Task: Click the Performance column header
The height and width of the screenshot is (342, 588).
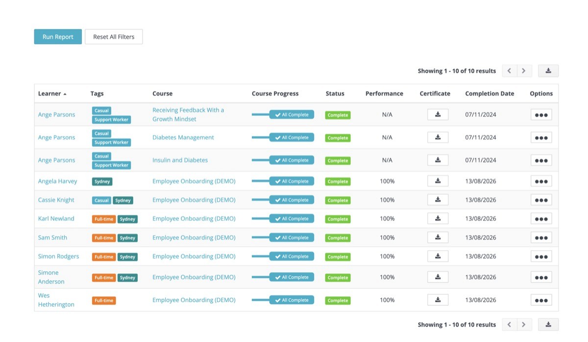Action: [384, 93]
